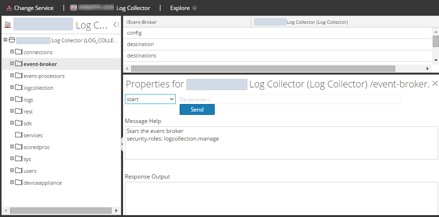Click the Log Collector service icon in top bar
This screenshot has width=439, height=217.
pos(74,8)
